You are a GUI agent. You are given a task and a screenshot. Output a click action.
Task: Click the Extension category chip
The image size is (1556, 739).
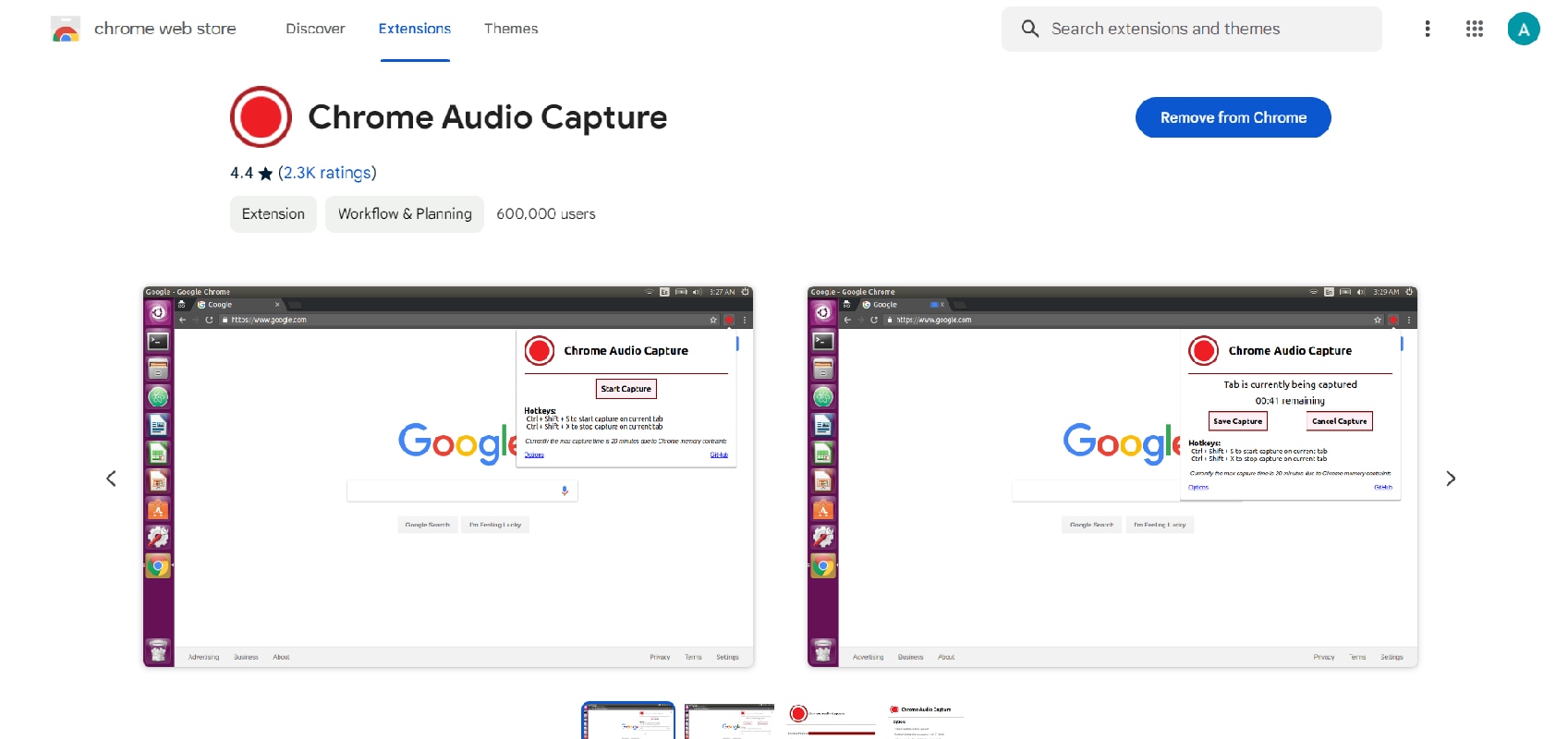pyautogui.click(x=274, y=214)
